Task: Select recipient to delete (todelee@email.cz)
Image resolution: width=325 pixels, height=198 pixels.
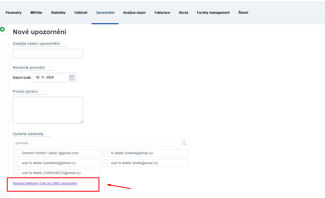Action: [x=145, y=153]
